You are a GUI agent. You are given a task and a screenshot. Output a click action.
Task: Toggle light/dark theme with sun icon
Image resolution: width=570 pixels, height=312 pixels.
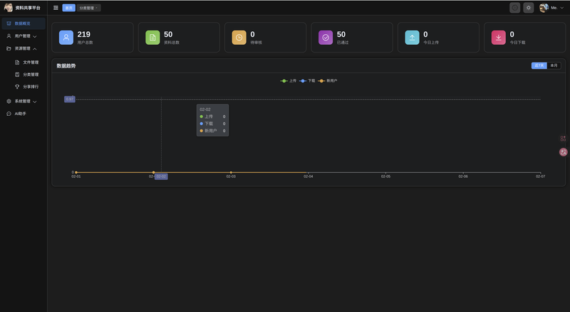point(528,8)
